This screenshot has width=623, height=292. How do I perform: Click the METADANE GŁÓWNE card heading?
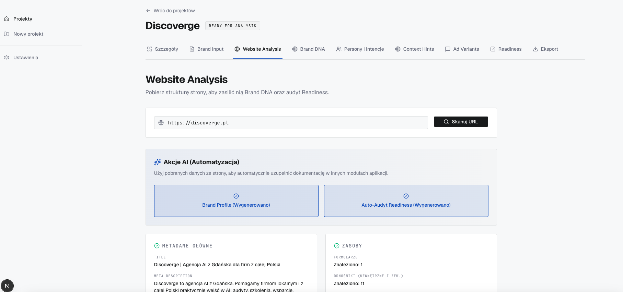coord(187,246)
